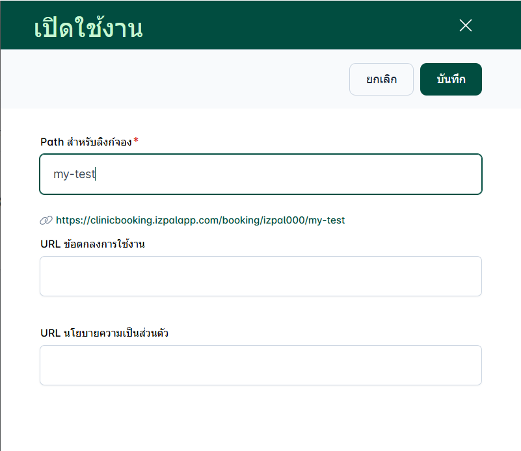The width and height of the screenshot is (521, 451).
Task: Click the chain link icon beside booking URL
Action: coord(46,220)
